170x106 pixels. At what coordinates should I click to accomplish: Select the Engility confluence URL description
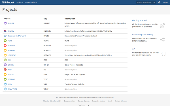tap(88, 31)
